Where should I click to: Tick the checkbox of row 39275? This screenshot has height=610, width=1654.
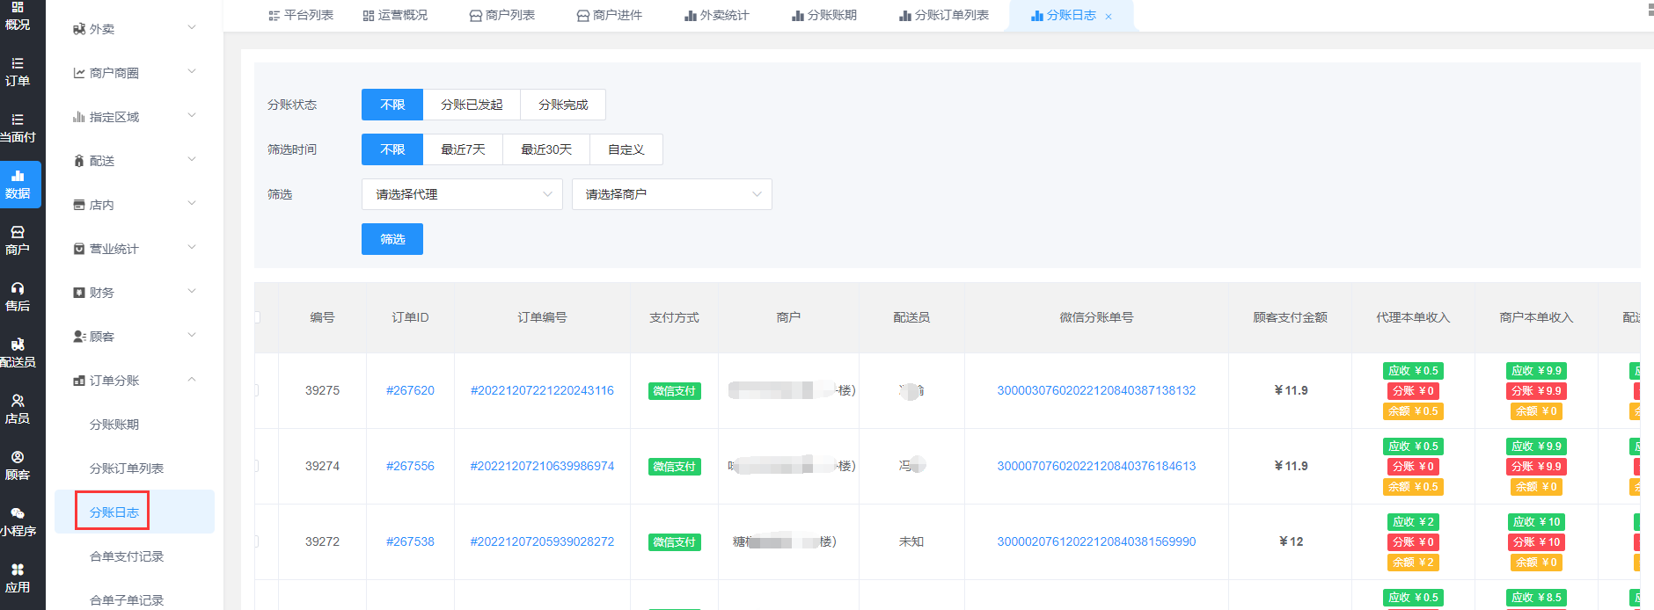(257, 390)
